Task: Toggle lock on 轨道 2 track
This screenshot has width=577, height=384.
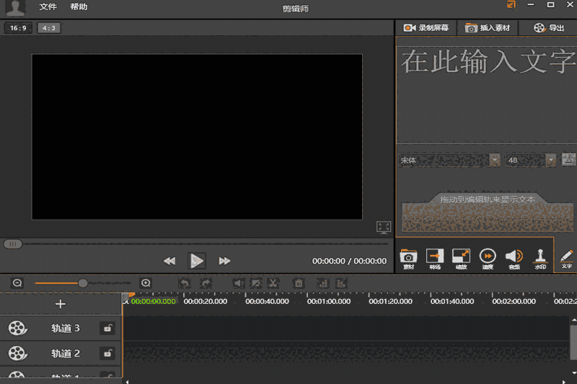Action: click(107, 353)
